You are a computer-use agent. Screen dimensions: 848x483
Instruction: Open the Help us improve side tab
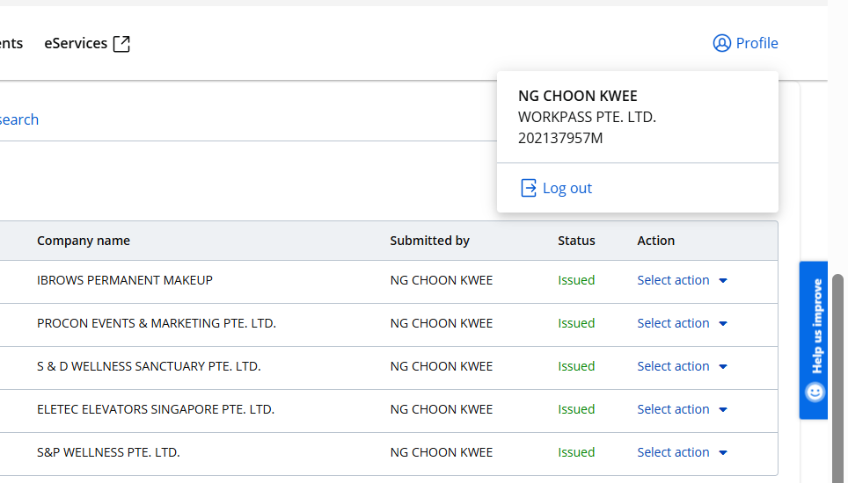tap(815, 327)
